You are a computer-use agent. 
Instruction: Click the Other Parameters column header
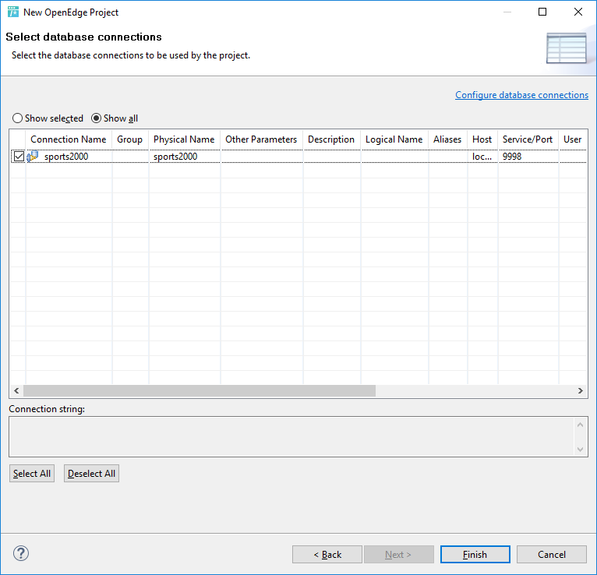click(261, 139)
